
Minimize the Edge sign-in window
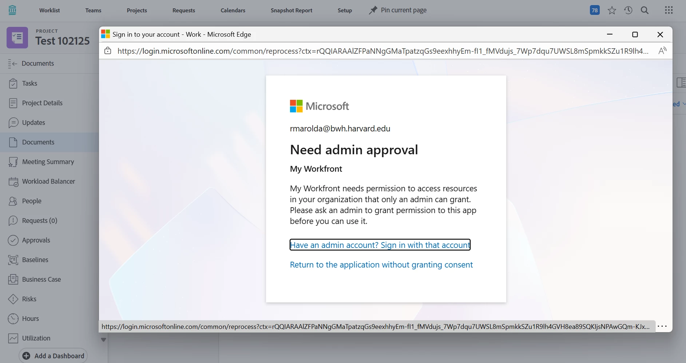610,34
